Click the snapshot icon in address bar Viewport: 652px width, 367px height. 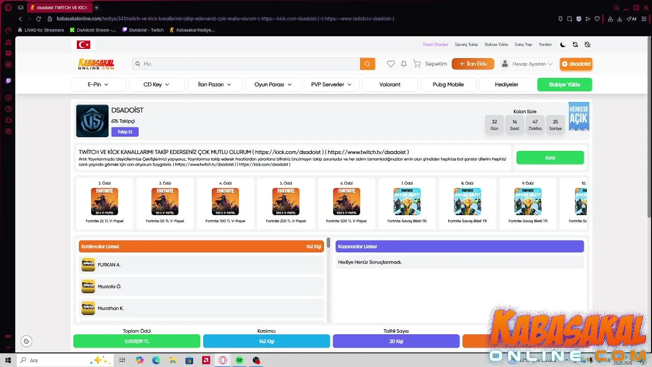(x=569, y=19)
